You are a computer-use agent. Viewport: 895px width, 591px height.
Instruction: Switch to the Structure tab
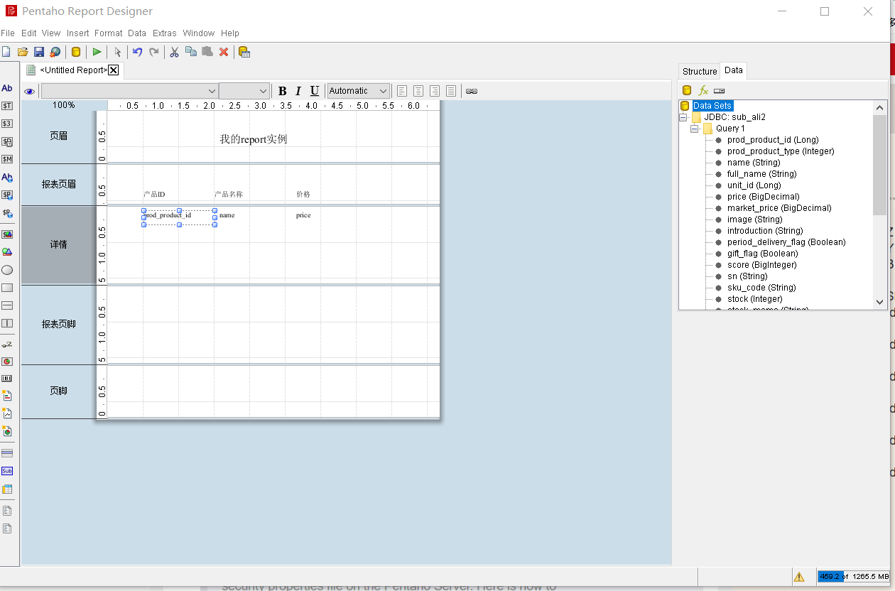(700, 71)
